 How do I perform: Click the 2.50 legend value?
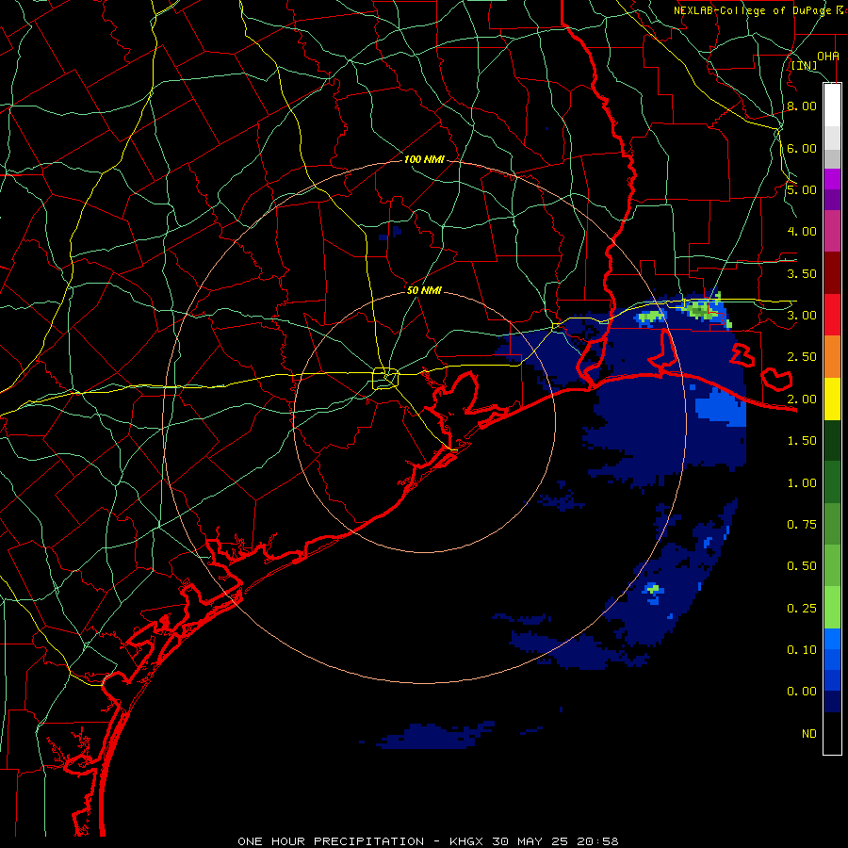click(x=802, y=357)
